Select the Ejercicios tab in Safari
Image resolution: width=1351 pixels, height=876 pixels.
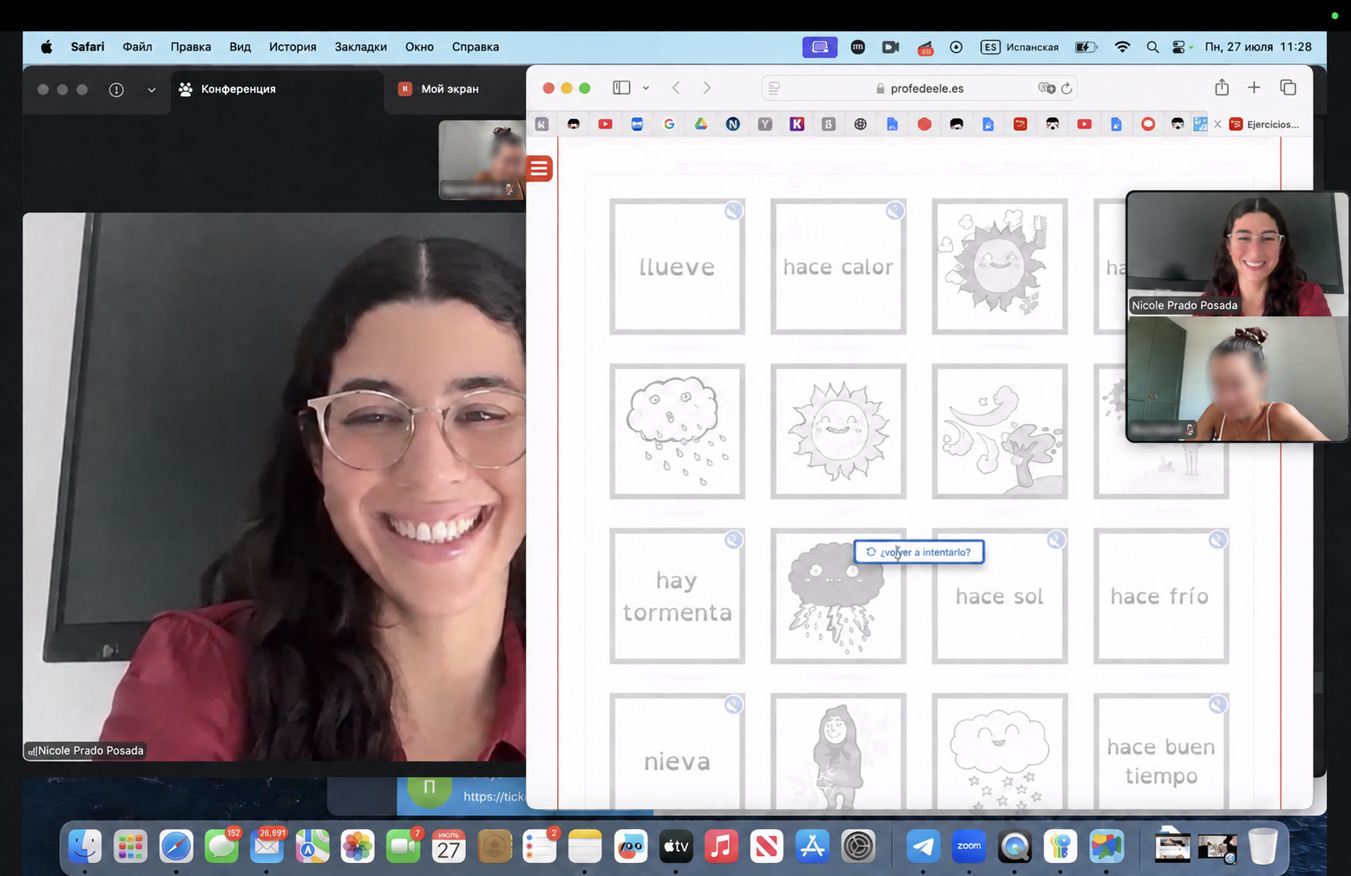1264,124
